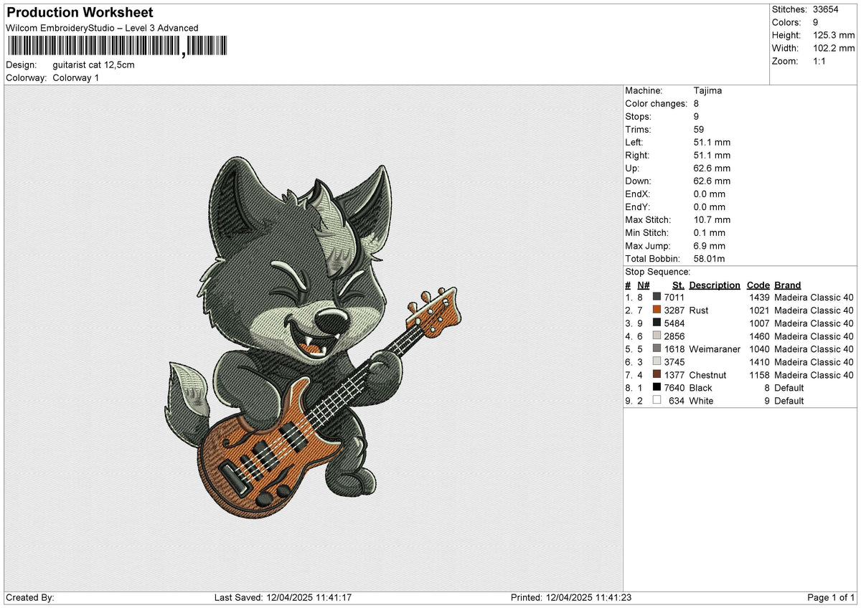The height and width of the screenshot is (608, 861).
Task: Click the Description column header
Action: 715,285
